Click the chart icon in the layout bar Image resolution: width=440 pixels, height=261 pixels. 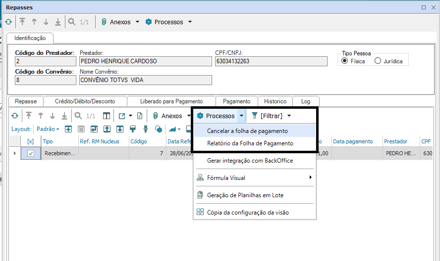173,129
